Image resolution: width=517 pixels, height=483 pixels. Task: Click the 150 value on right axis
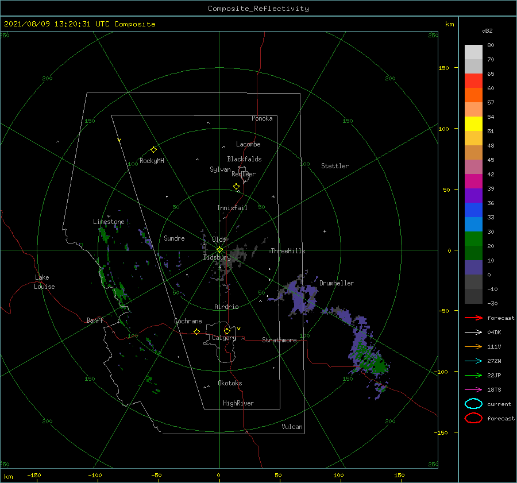tap(443, 68)
